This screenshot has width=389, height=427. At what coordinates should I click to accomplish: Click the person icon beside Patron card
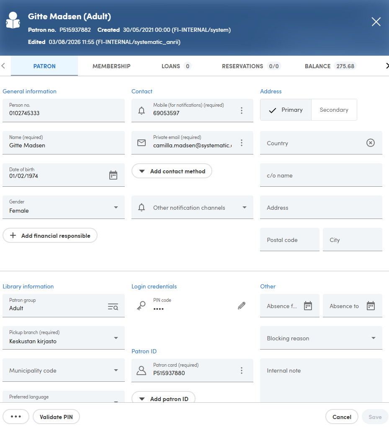(x=141, y=370)
